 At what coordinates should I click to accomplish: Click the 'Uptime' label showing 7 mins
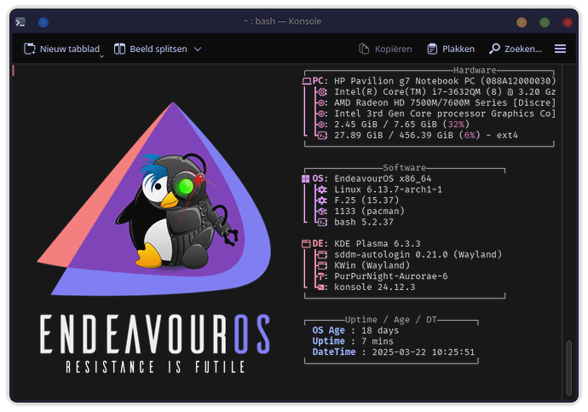pos(328,341)
